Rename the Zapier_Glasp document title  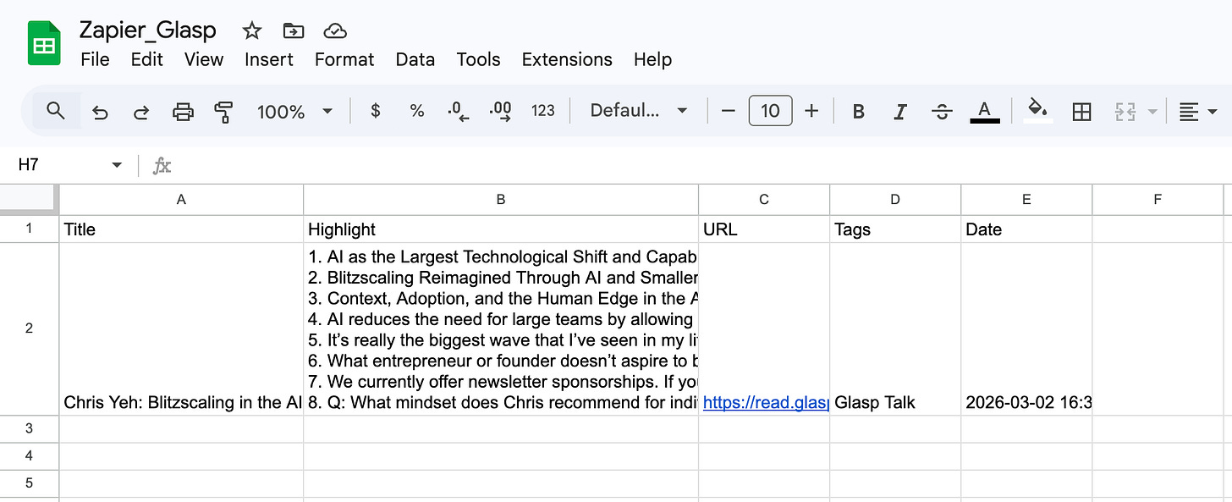148,30
